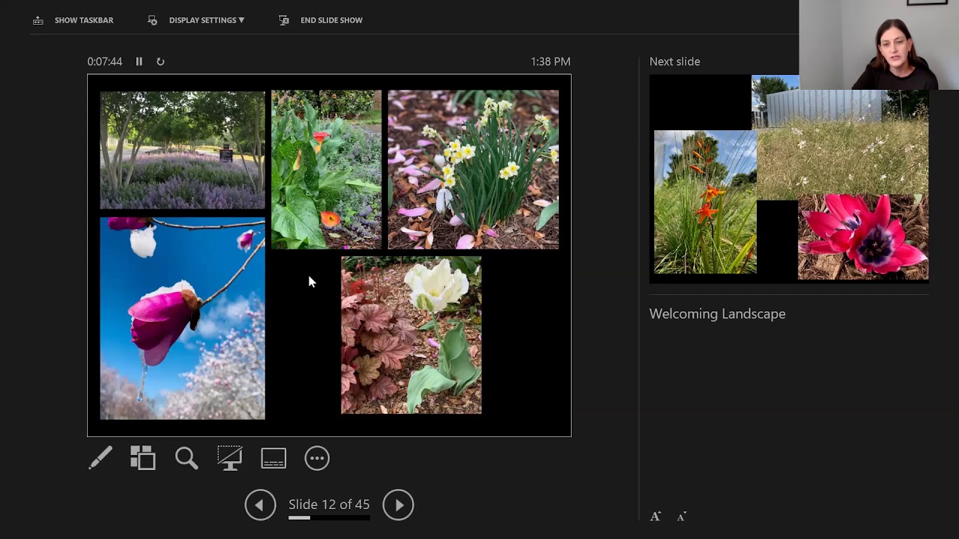Click the lavender garden photo on slide
The width and height of the screenshot is (959, 539).
click(182, 150)
